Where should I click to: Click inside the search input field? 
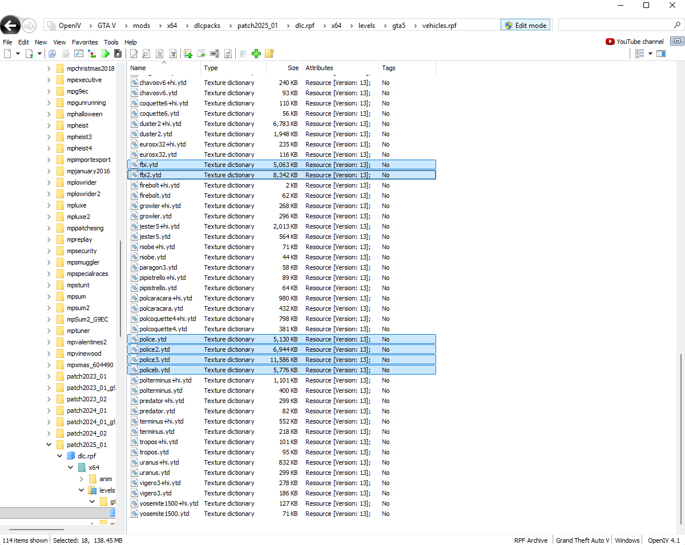click(614, 25)
